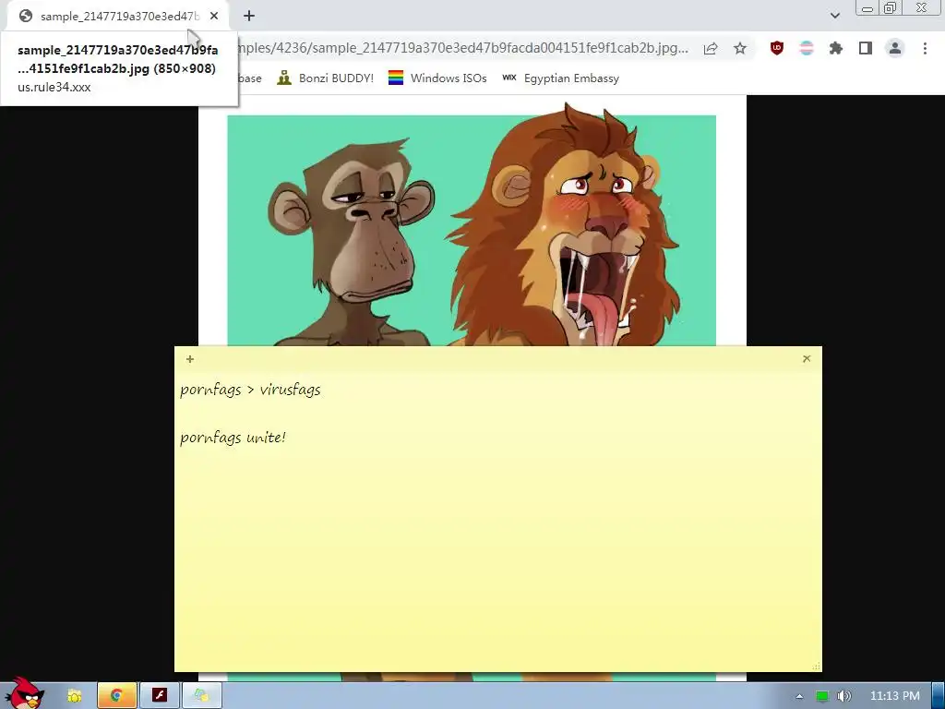Open the uBlock Origin extension
Screen dimensions: 945x709
pos(777,48)
